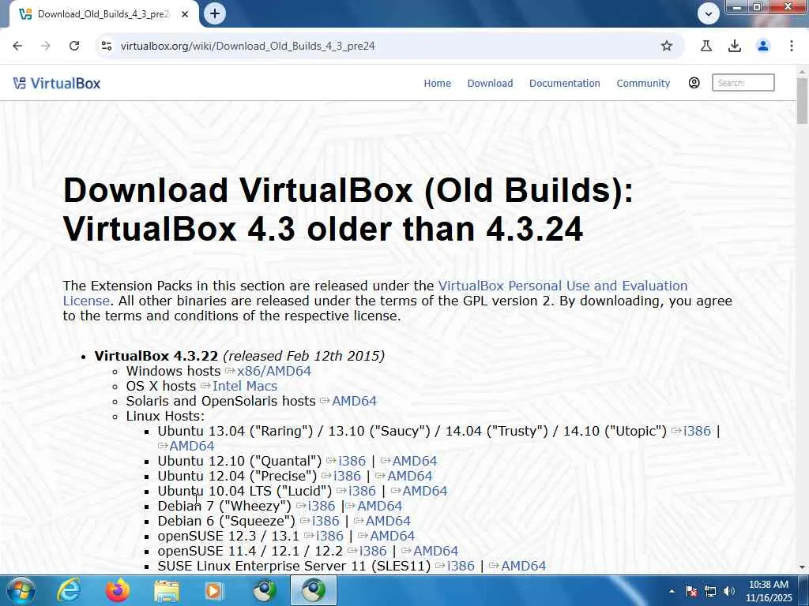Open the Community menu item

643,83
